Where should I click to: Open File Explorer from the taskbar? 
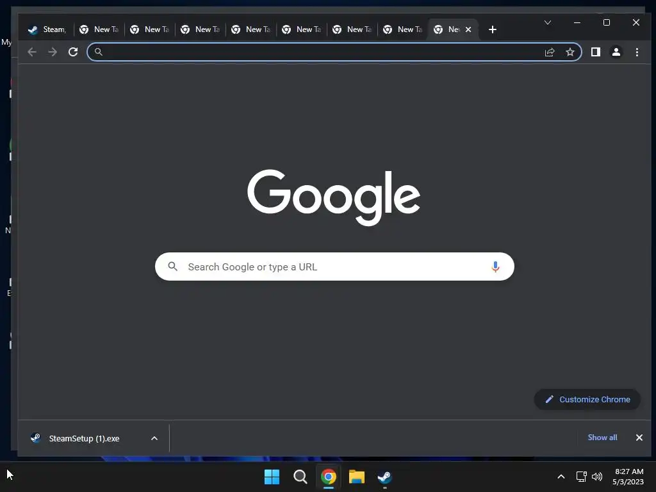(x=356, y=477)
